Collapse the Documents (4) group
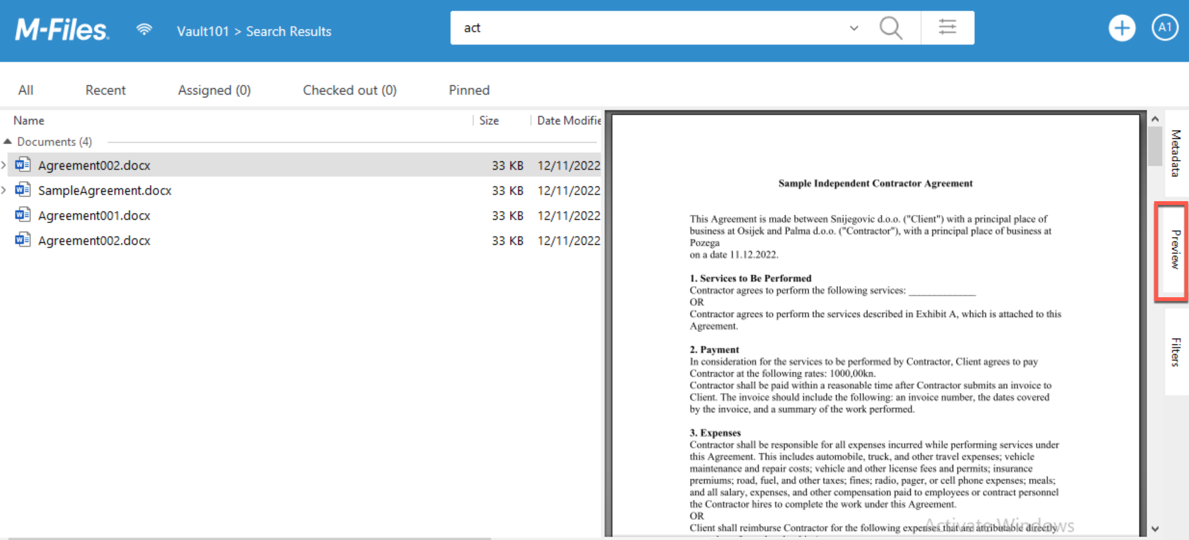The height and width of the screenshot is (540, 1189). [x=7, y=141]
